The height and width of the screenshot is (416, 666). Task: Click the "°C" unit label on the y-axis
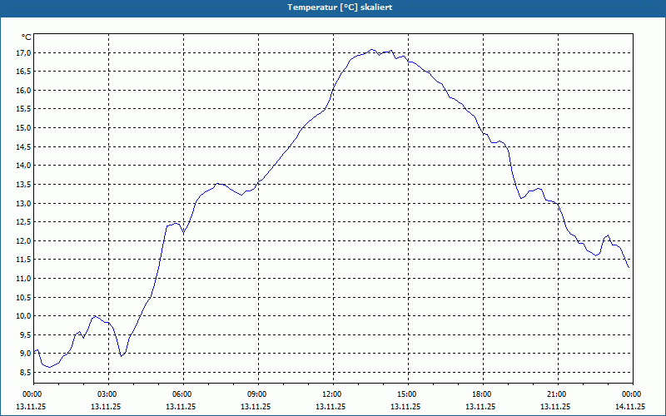[27, 37]
